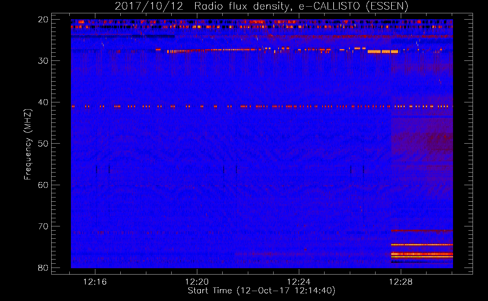Click the '12:28' time tick label
This screenshot has width=488, height=301.
[x=401, y=282]
